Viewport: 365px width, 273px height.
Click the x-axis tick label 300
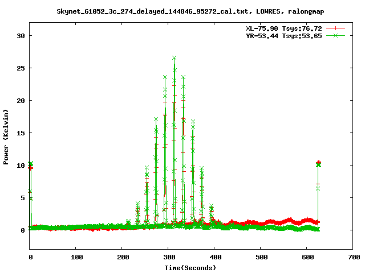[169, 257]
